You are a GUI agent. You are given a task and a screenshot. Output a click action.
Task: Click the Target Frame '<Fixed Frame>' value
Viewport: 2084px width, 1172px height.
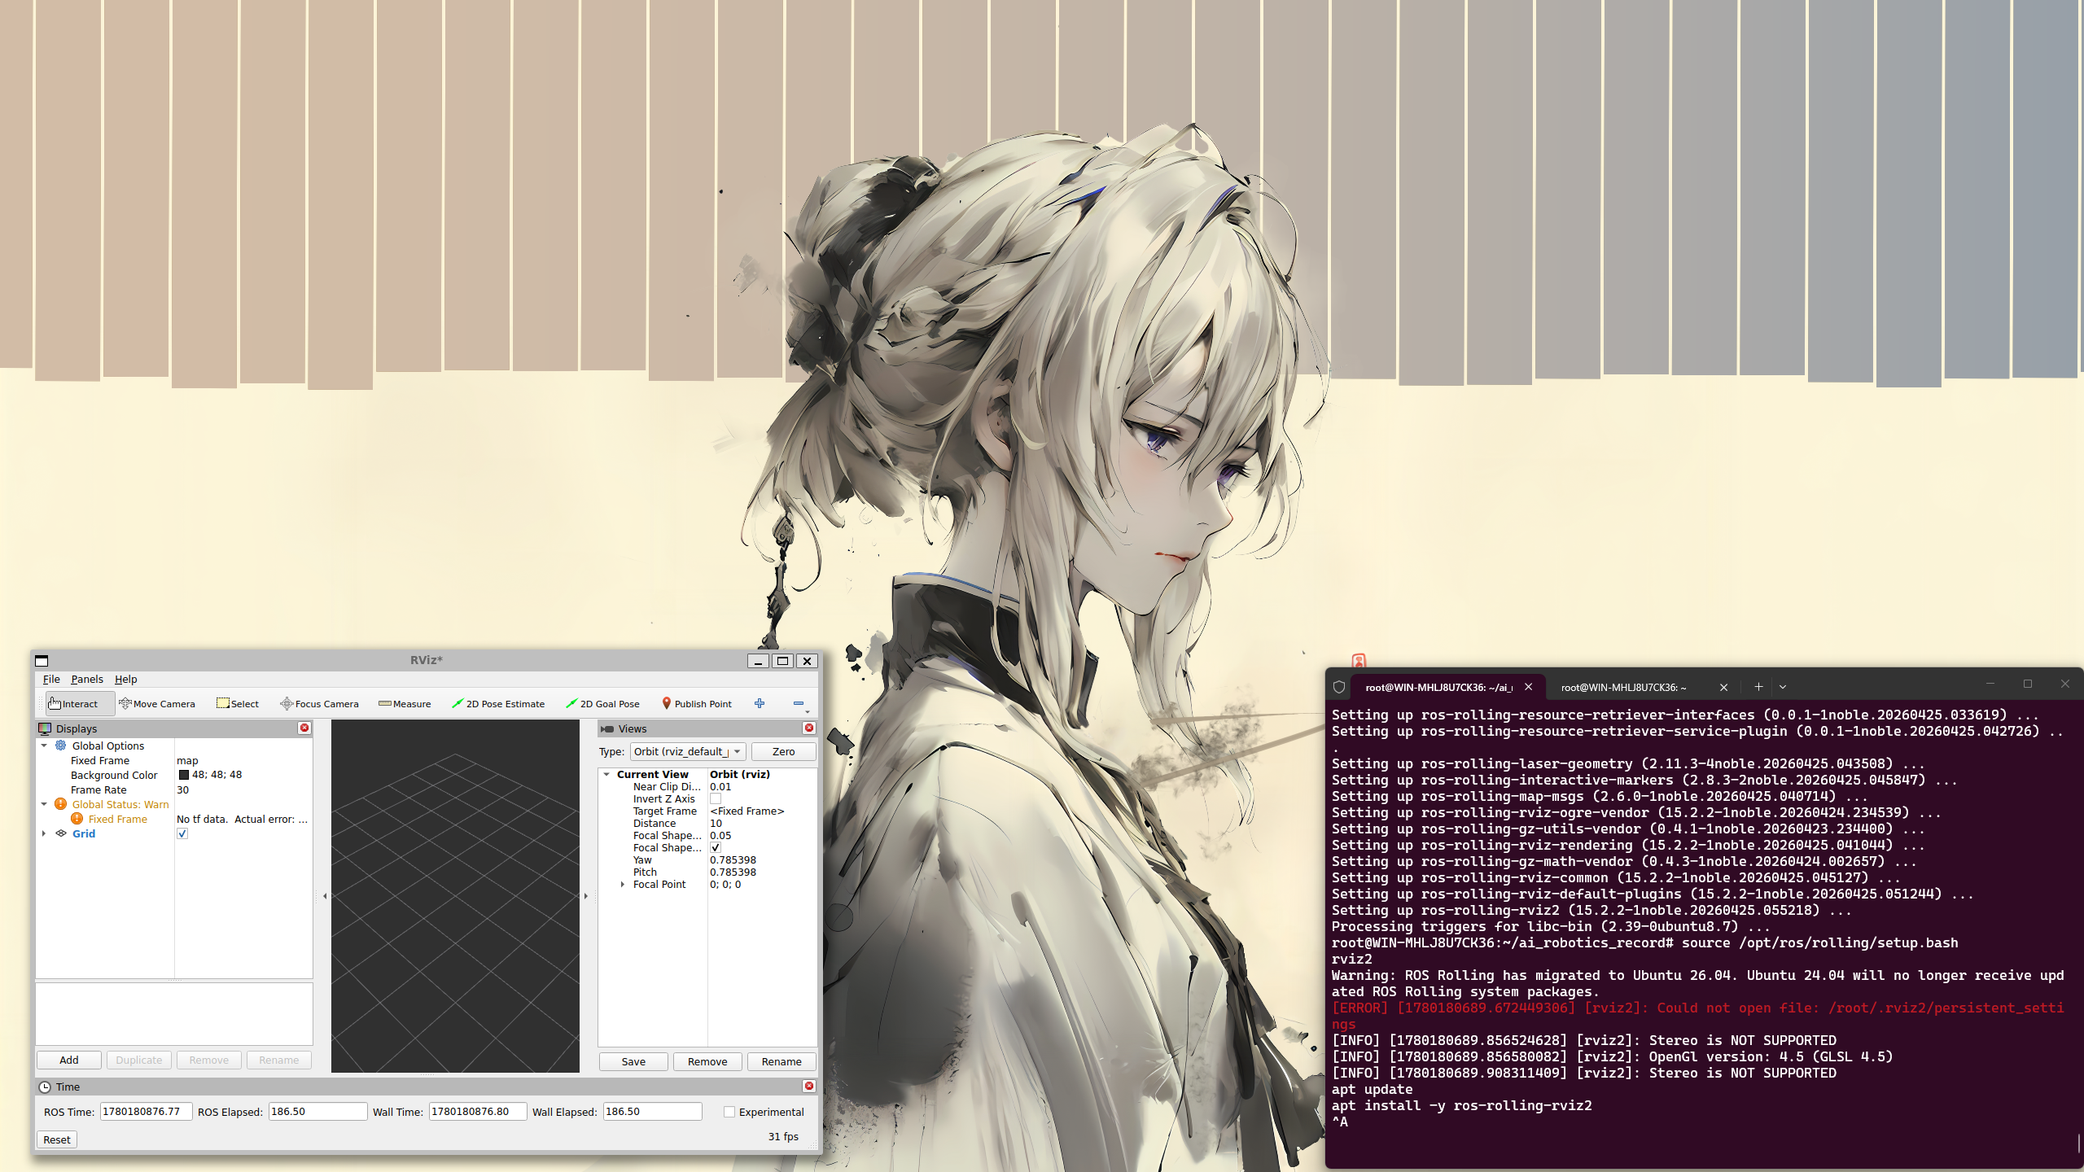click(747, 811)
